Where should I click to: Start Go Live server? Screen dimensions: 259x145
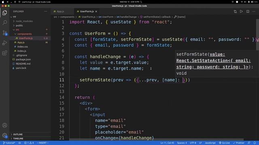[224, 143]
